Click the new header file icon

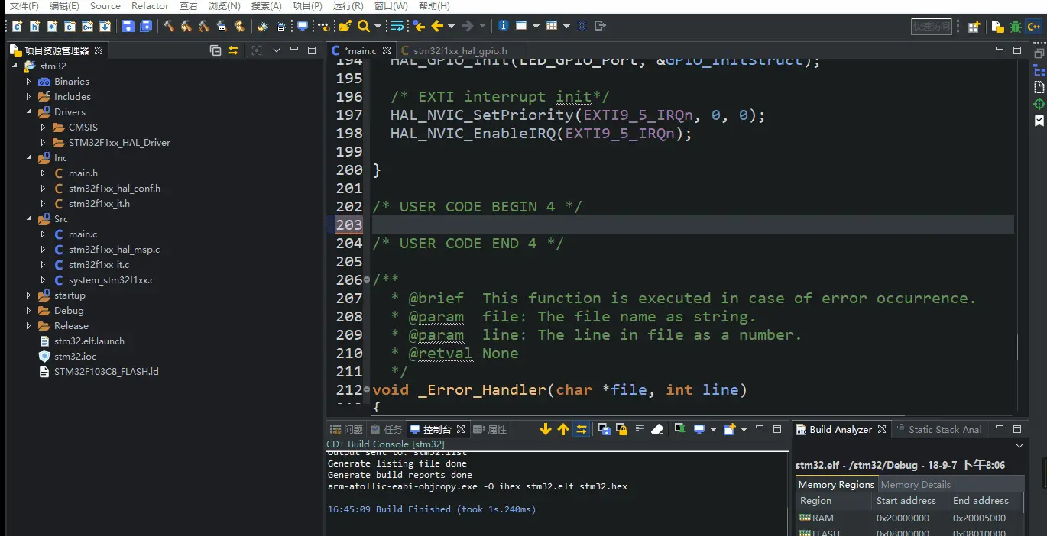(x=34, y=26)
